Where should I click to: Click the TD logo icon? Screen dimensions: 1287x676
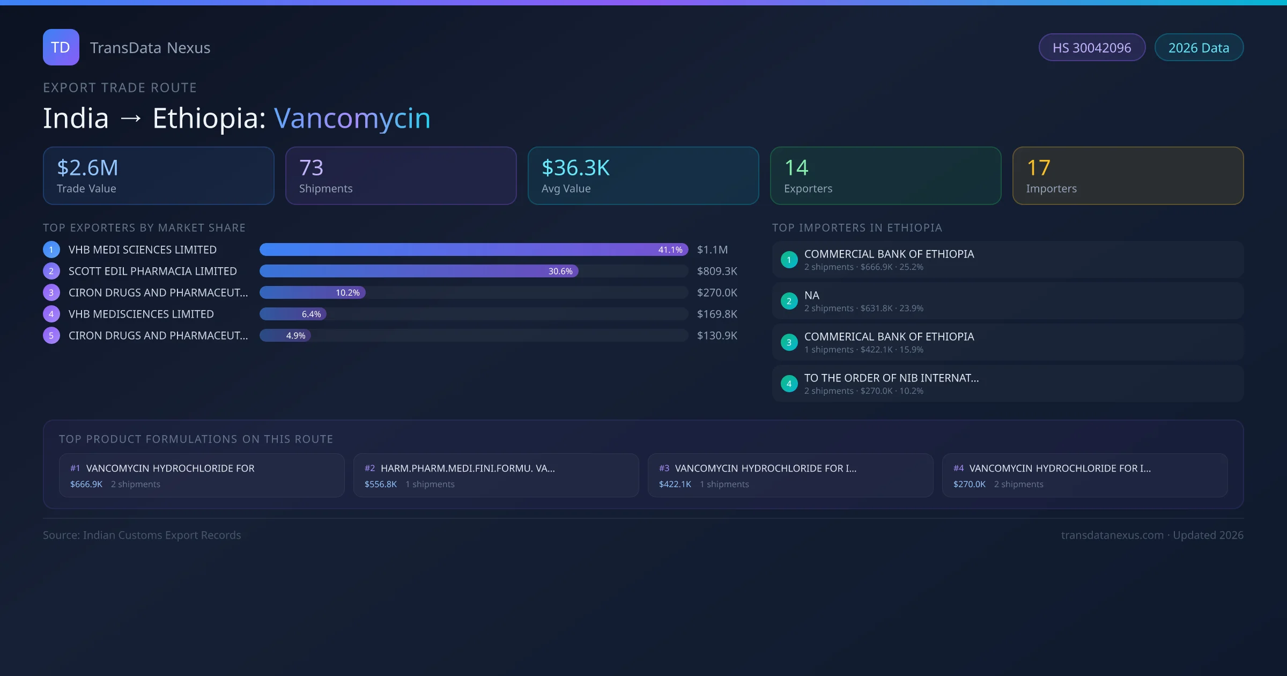coord(61,47)
